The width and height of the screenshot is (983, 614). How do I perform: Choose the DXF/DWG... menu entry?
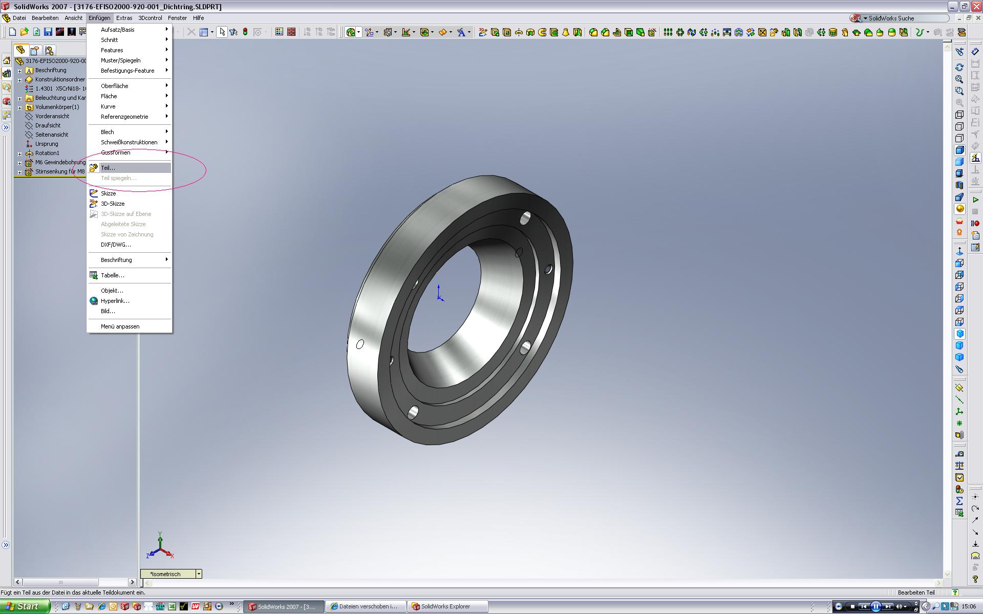pyautogui.click(x=116, y=245)
